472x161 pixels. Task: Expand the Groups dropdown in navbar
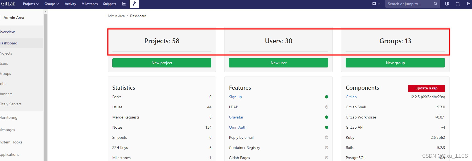point(52,4)
